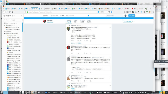Image resolution: width=168 pixels, height=94 pixels.
Task: Reload the current Firefox page
Action: click(10, 12)
